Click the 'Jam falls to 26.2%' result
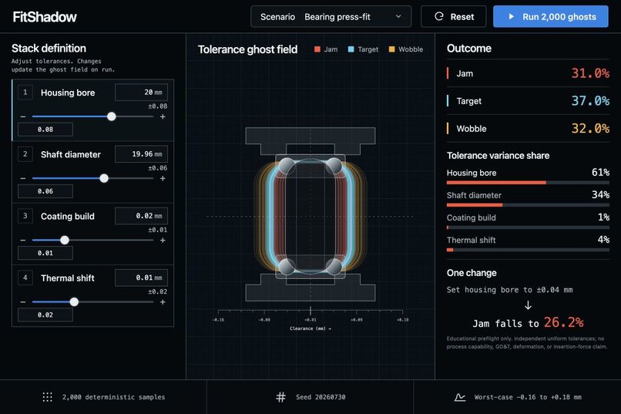The height and width of the screenshot is (414, 621). pos(528,323)
